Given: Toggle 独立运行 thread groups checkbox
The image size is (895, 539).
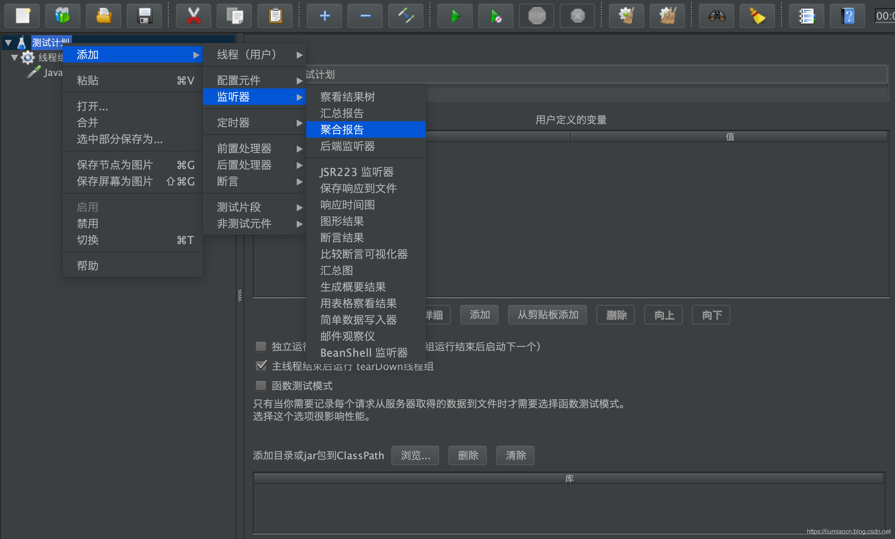Looking at the screenshot, I should [x=261, y=347].
